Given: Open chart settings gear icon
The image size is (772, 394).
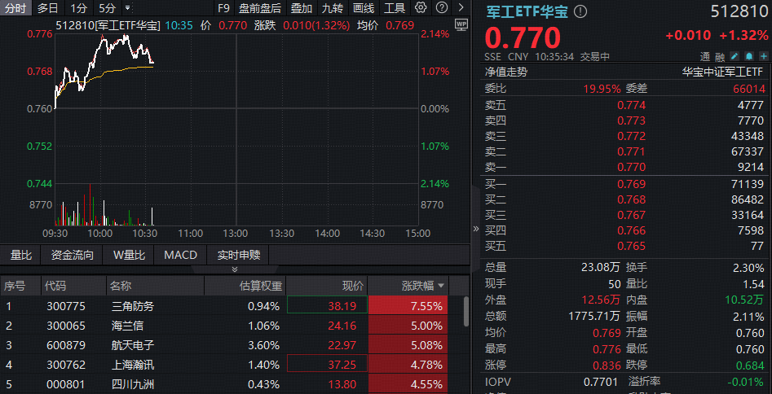Looking at the screenshot, I should click(x=421, y=8).
